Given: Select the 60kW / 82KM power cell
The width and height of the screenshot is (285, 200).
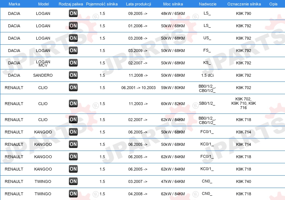Looking at the screenshot, I should pyautogui.click(x=173, y=104).
